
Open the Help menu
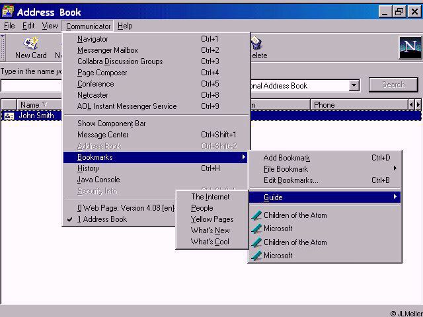pos(125,26)
